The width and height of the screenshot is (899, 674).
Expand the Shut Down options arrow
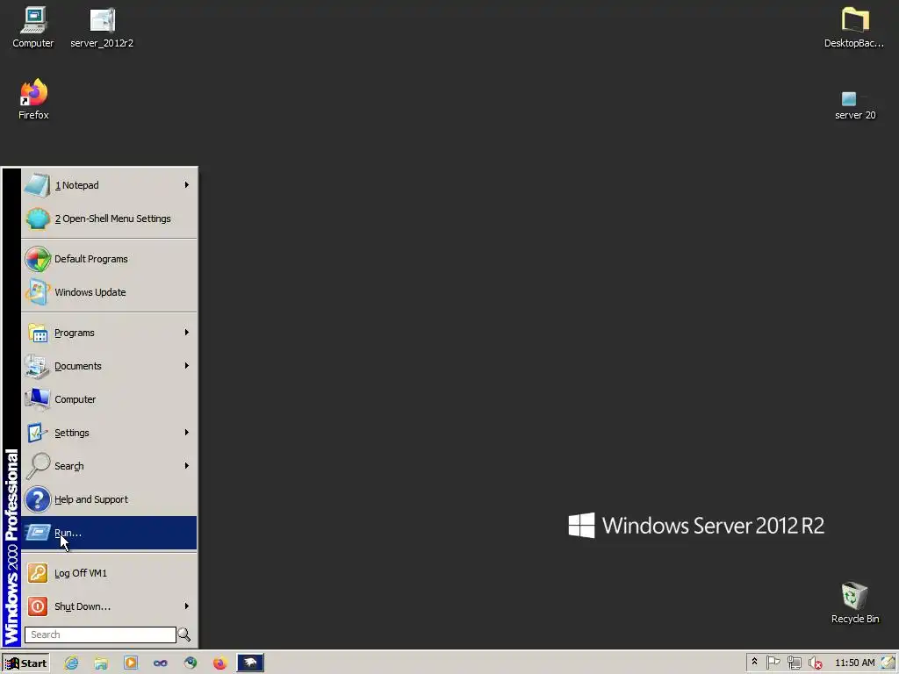tap(186, 606)
